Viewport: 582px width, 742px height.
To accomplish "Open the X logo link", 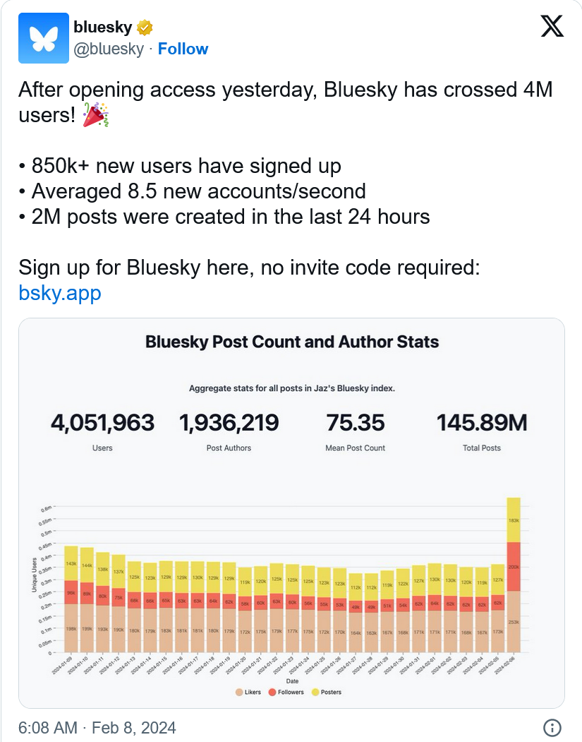I will click(552, 28).
